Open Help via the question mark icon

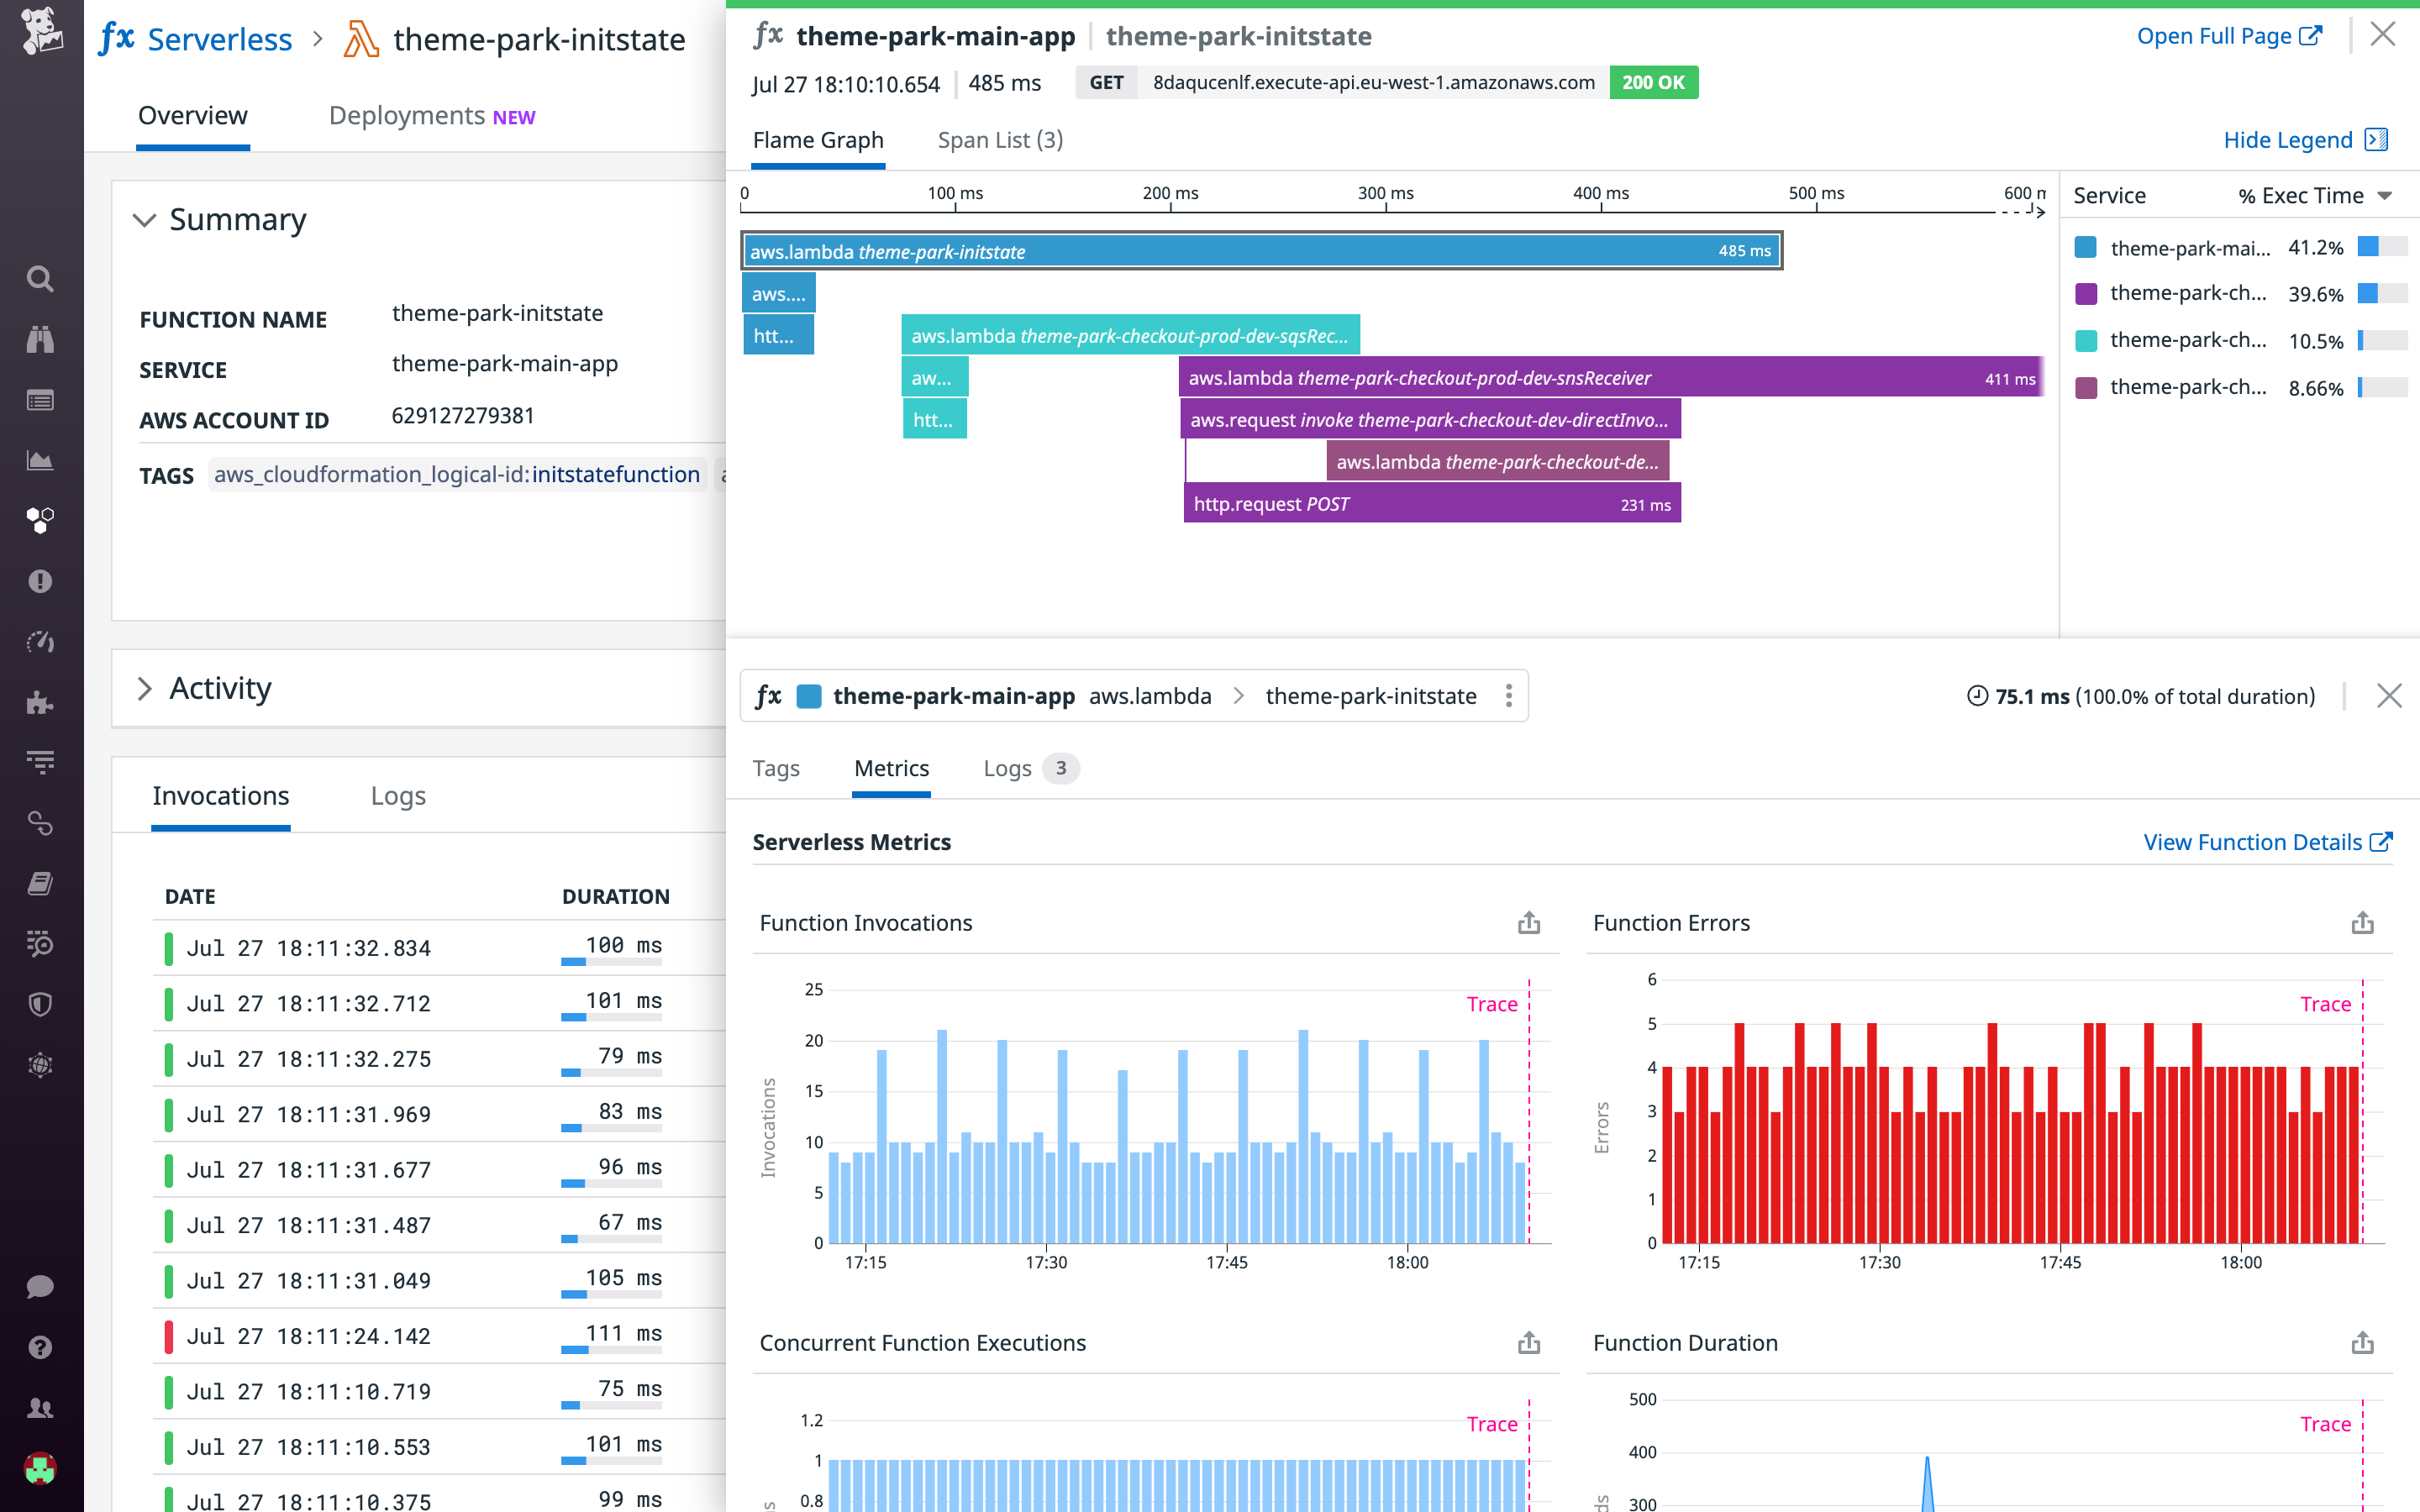click(40, 1347)
